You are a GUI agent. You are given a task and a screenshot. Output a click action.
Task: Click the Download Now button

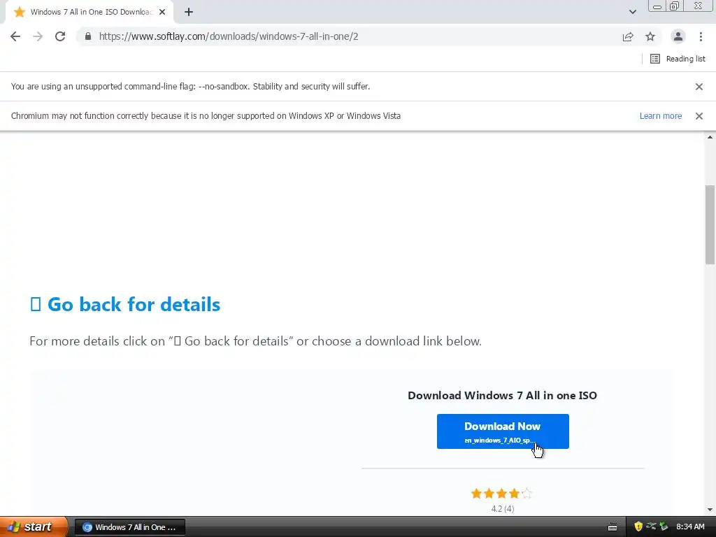tap(503, 431)
